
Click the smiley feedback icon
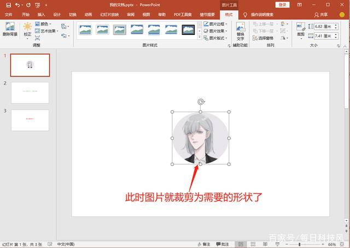tap(342, 15)
